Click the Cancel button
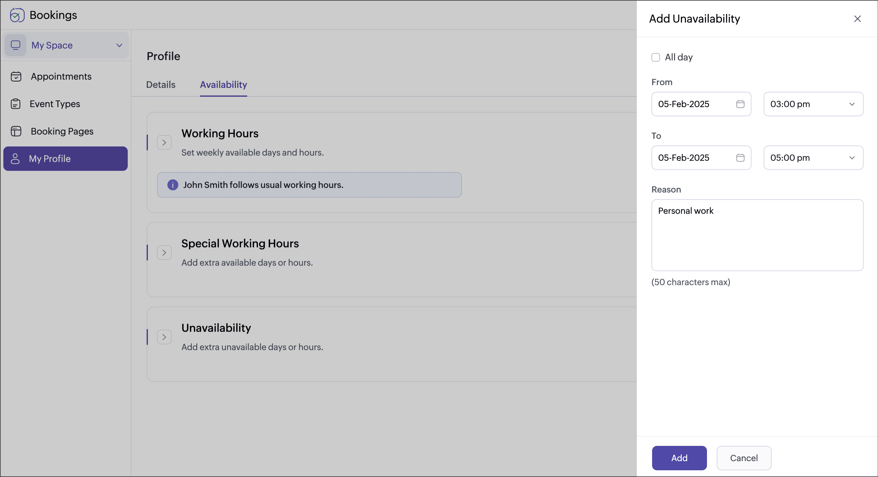878x477 pixels. pos(744,458)
